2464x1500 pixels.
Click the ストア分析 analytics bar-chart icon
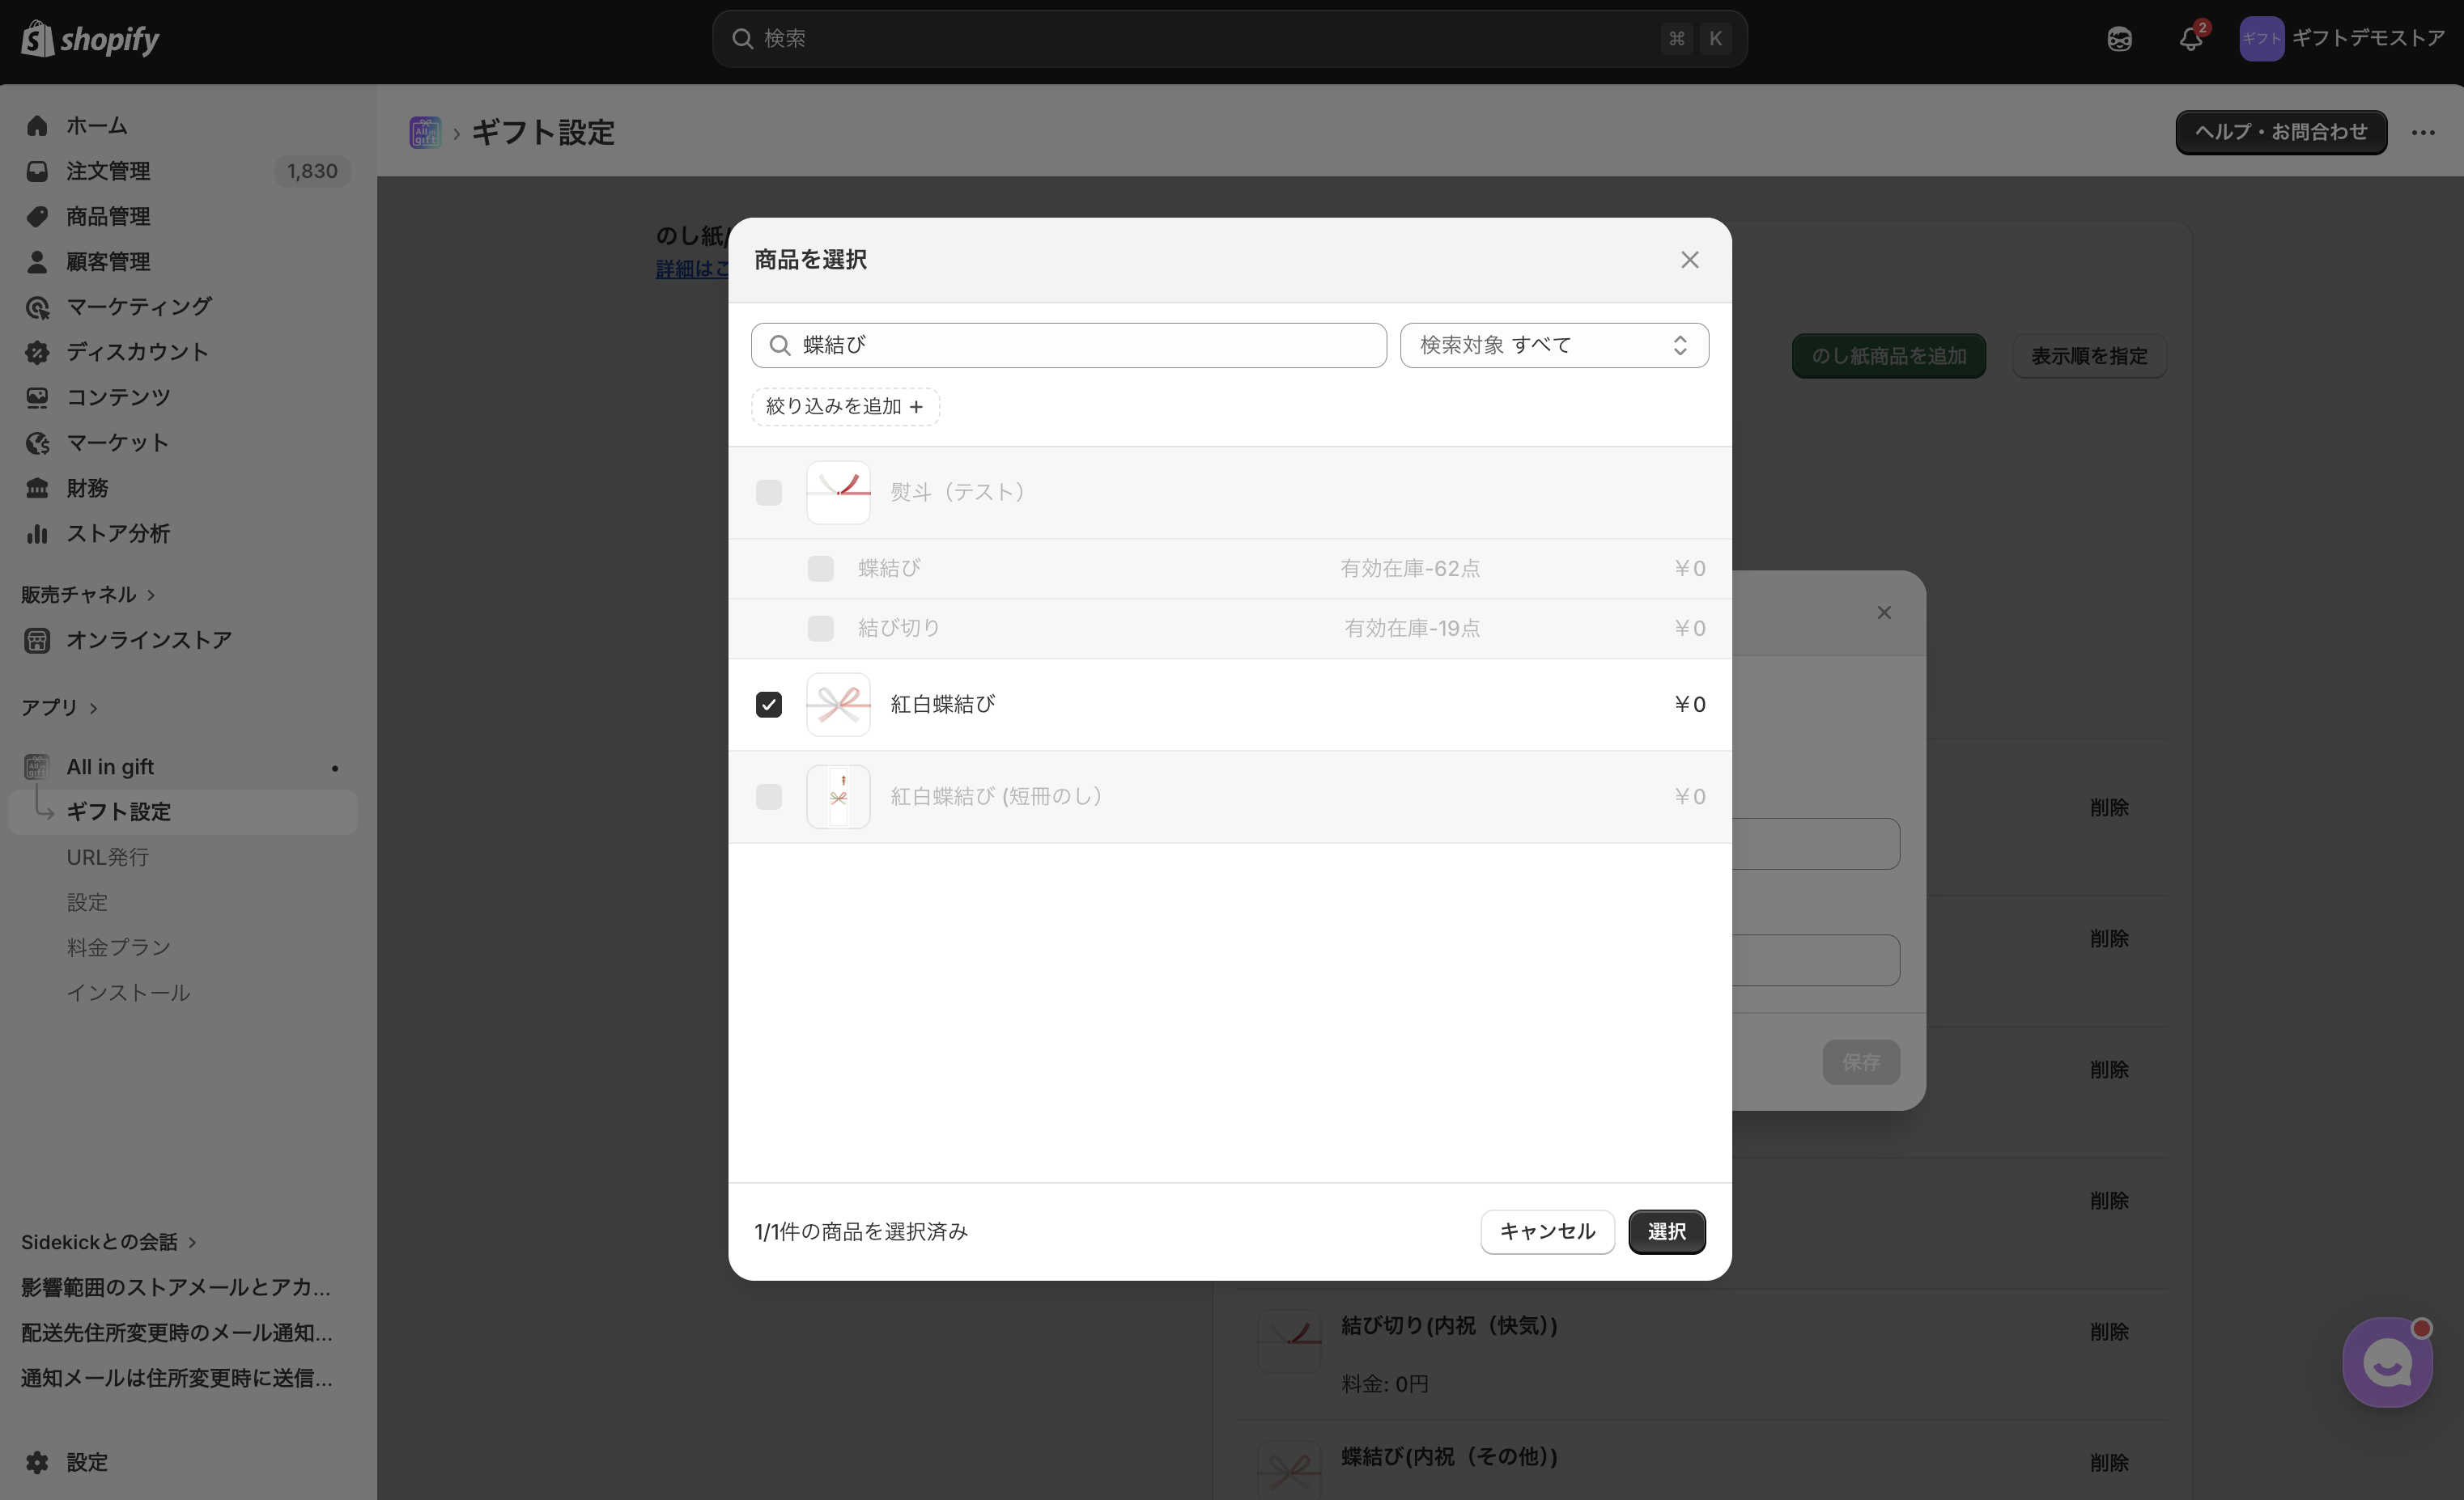37,534
